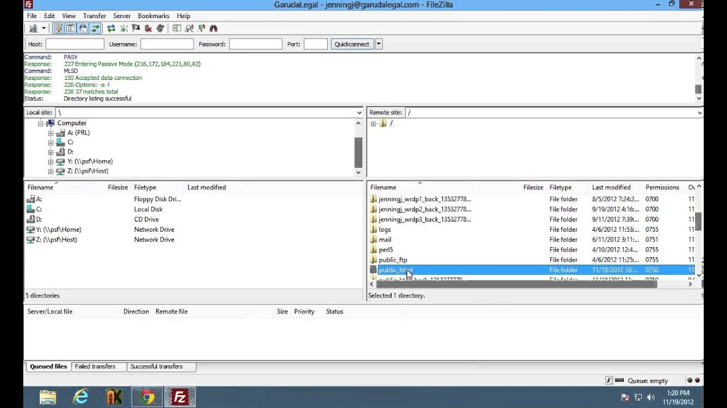The width and height of the screenshot is (727, 408).
Task: Open Google Chrome from the taskbar
Action: pyautogui.click(x=148, y=397)
